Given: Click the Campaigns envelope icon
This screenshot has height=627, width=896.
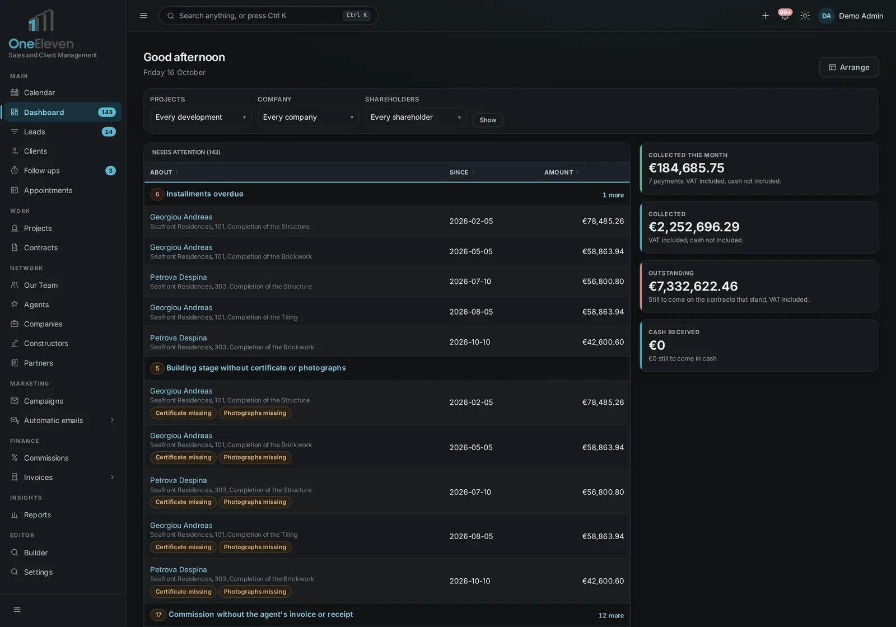Looking at the screenshot, I should (x=15, y=401).
